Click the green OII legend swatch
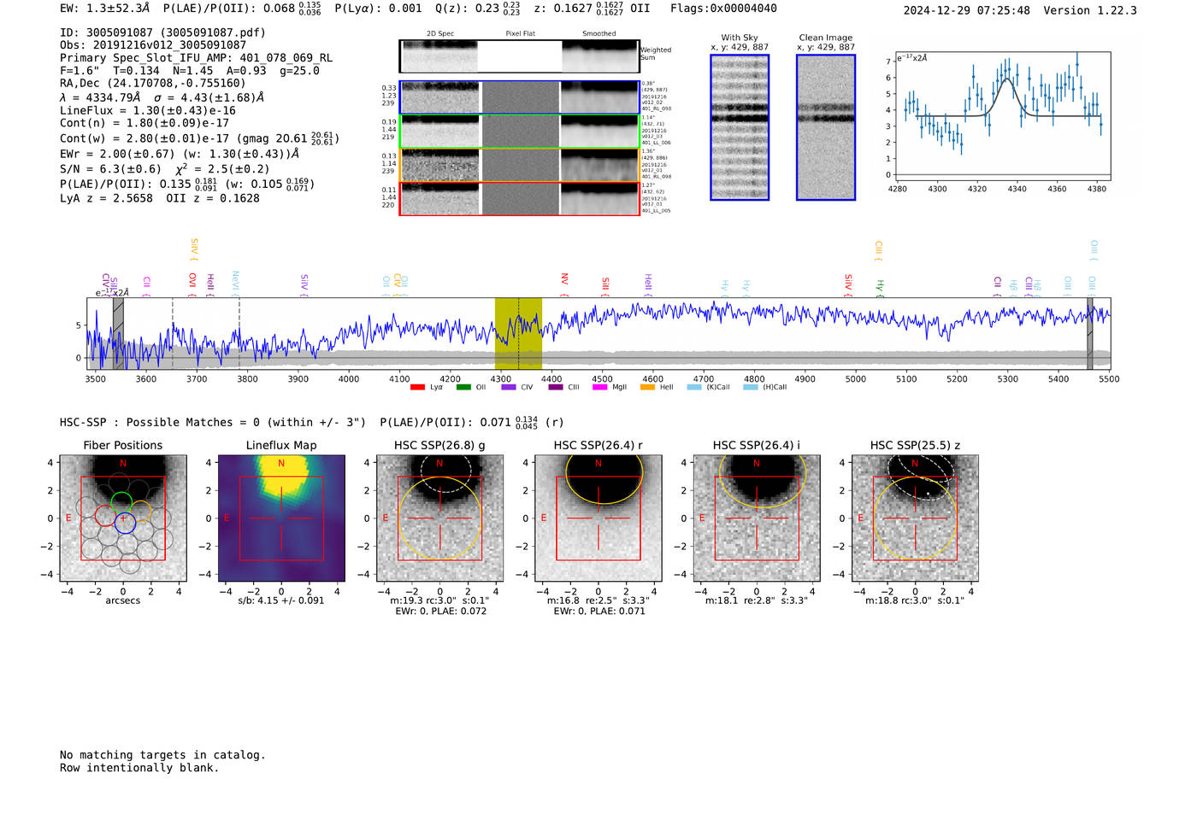This screenshot has width=1197, height=814. (463, 387)
